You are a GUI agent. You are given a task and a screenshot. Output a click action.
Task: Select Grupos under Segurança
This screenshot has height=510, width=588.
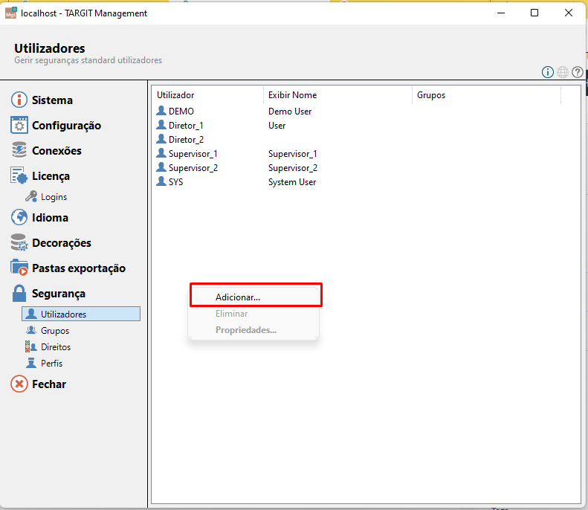coord(55,331)
